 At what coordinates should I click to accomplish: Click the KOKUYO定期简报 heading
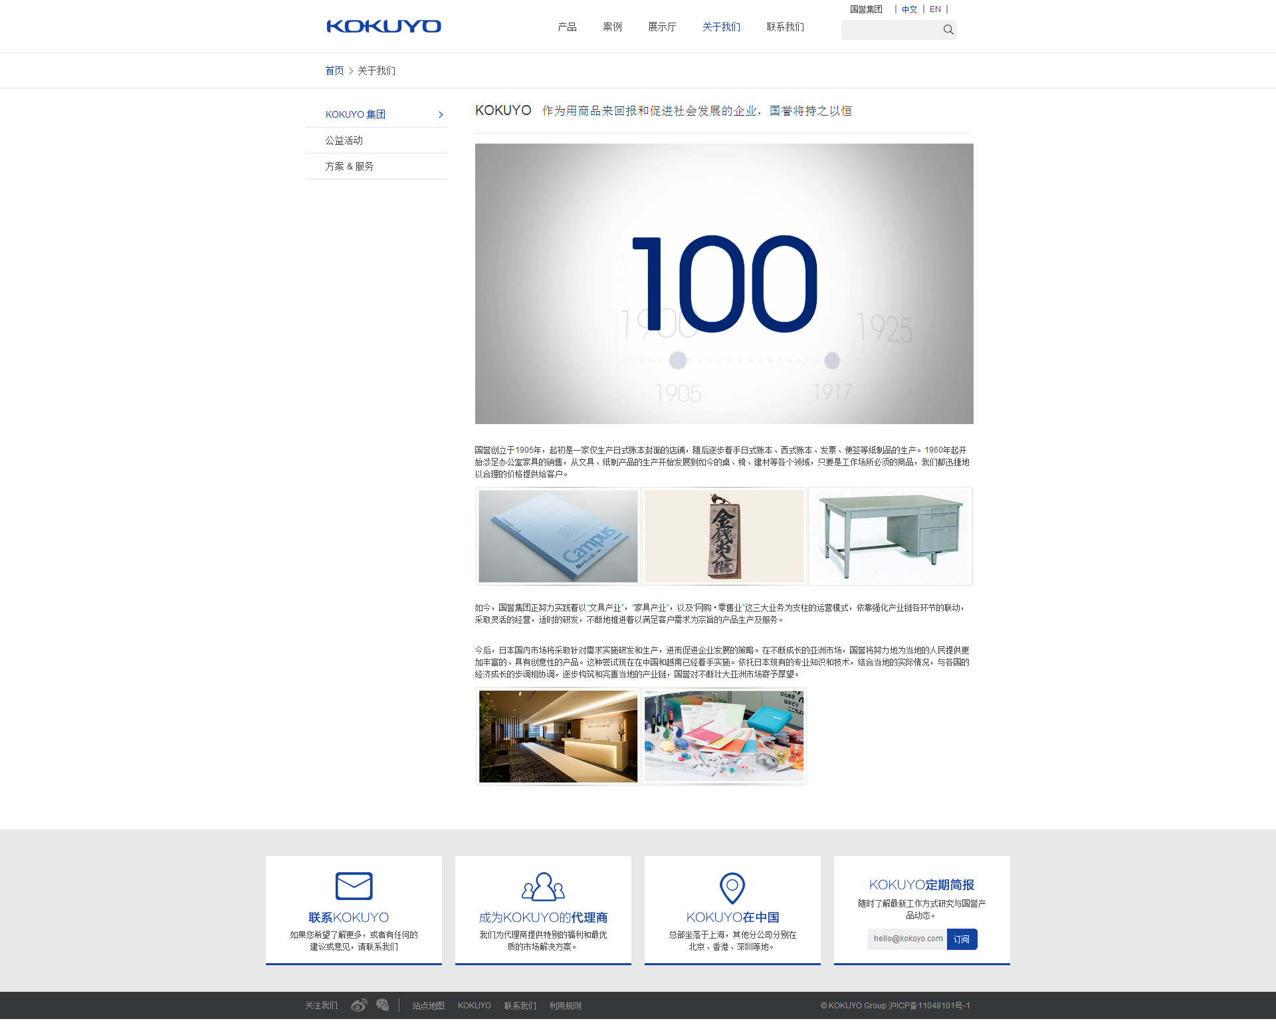click(x=922, y=885)
